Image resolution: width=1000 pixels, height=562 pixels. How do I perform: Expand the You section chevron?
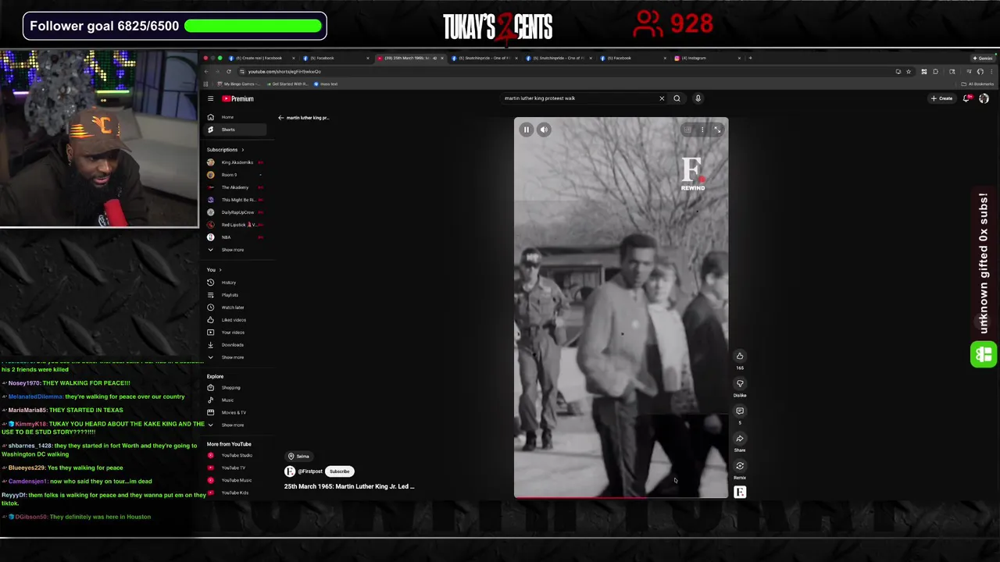point(220,270)
